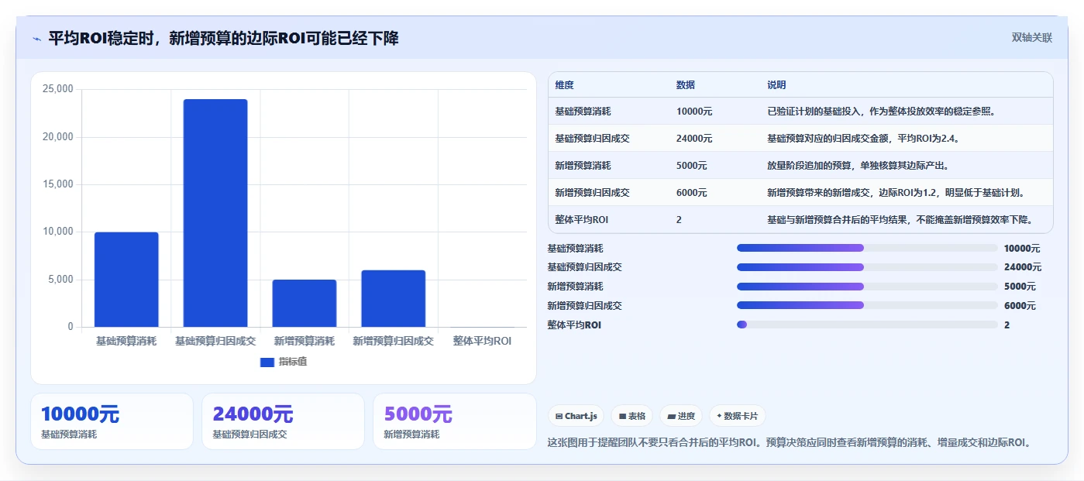Open the 10000元 基础预算消耗 data card
1084x481 pixels.
click(112, 421)
